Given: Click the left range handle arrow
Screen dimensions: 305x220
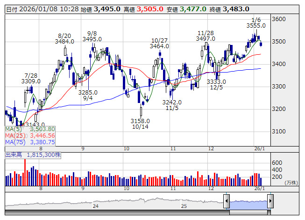Looking at the screenshot, I should tap(227, 201).
